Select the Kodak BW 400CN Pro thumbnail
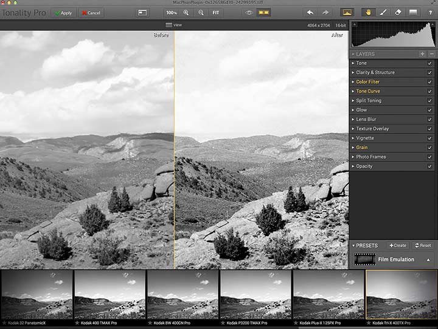 click(182, 294)
